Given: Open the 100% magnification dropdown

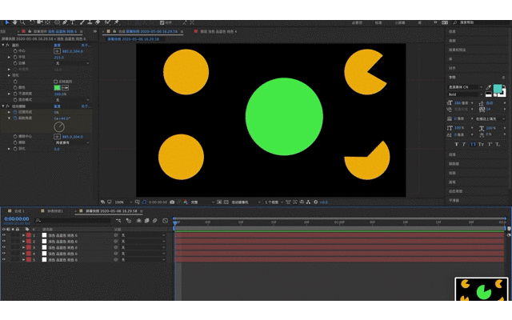Looking at the screenshot, I should (123, 202).
